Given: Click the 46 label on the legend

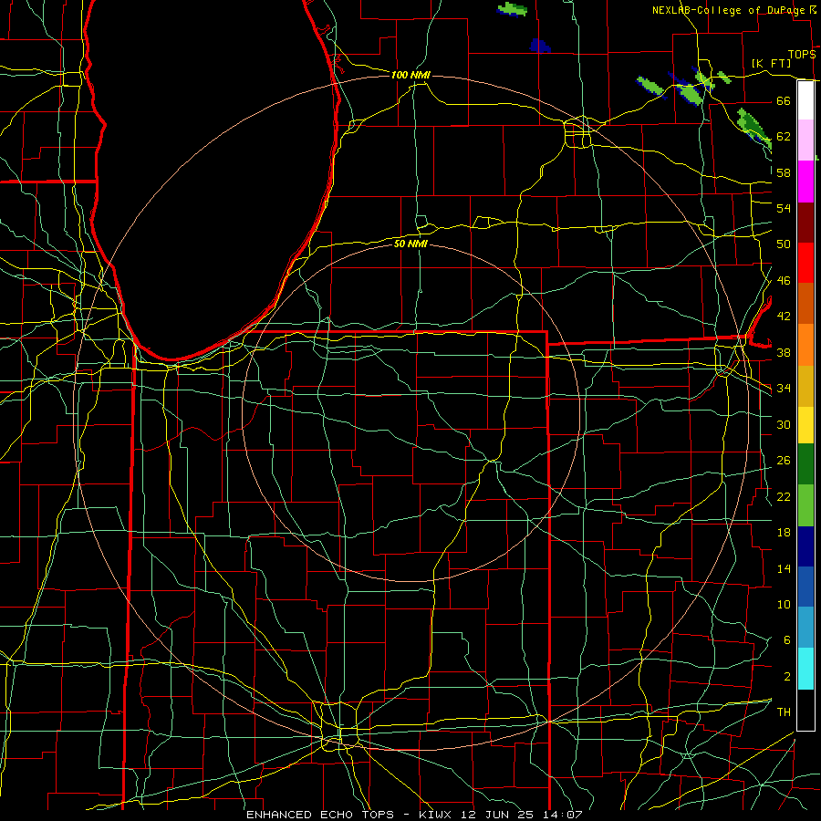Looking at the screenshot, I should pyautogui.click(x=784, y=281).
